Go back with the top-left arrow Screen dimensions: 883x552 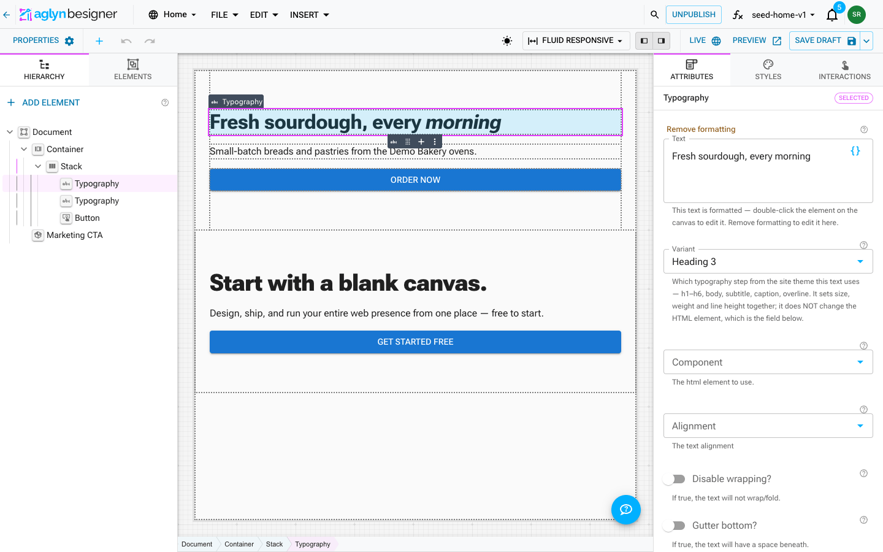[6, 15]
